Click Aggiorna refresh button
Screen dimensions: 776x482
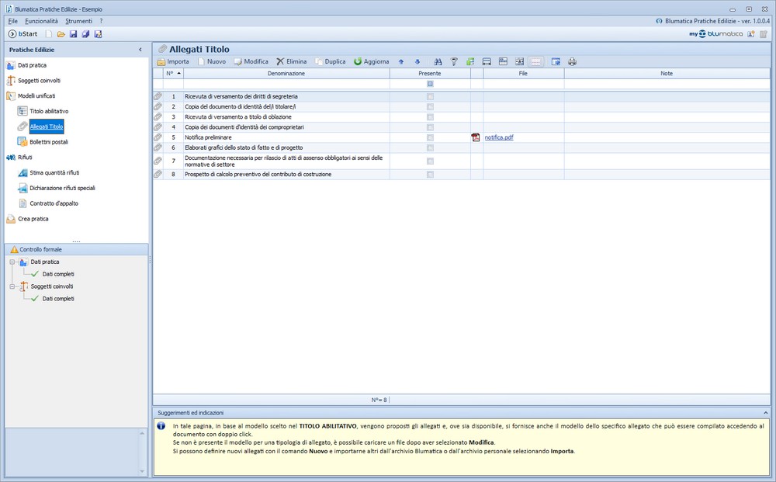tap(371, 62)
